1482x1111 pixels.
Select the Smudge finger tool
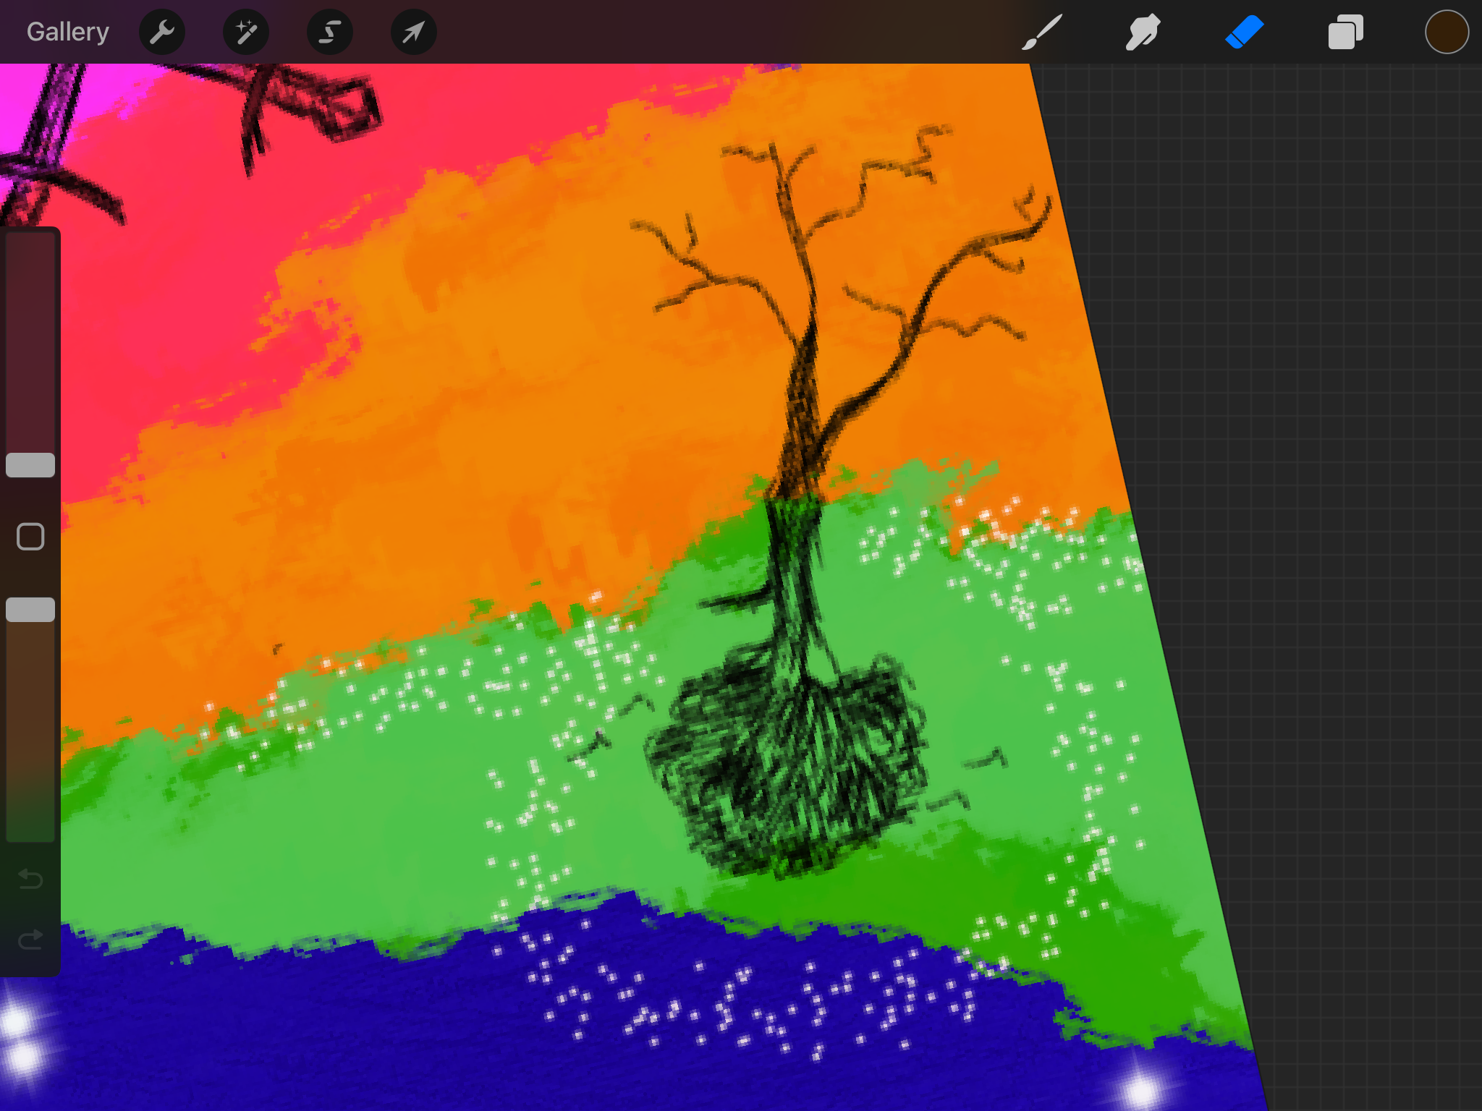pos(1143,33)
